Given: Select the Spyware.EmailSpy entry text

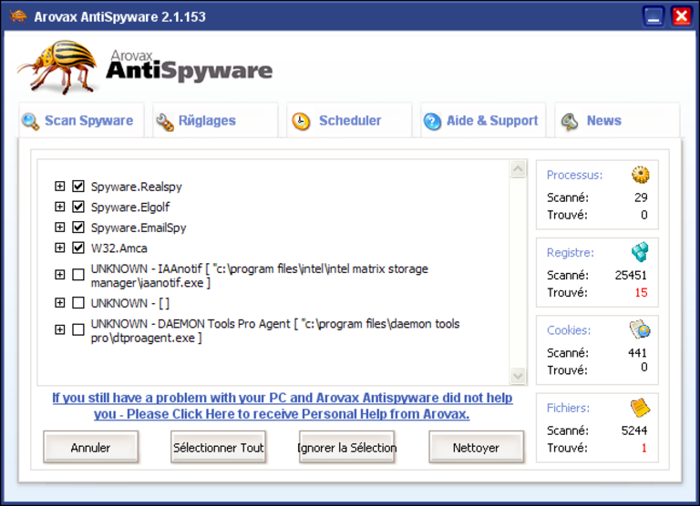Looking at the screenshot, I should point(139,228).
